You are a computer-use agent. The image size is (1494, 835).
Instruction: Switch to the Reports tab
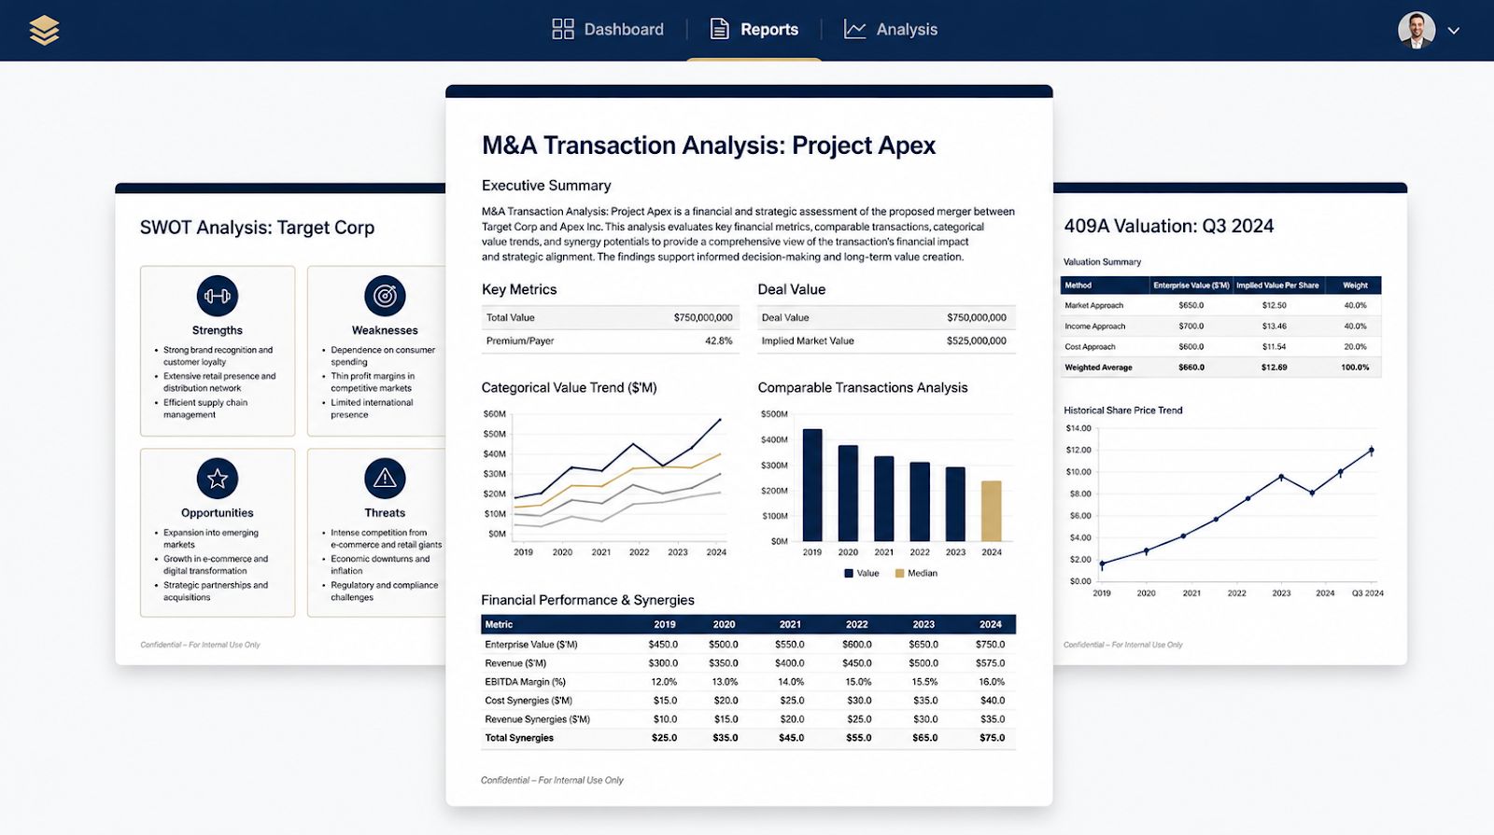(754, 29)
